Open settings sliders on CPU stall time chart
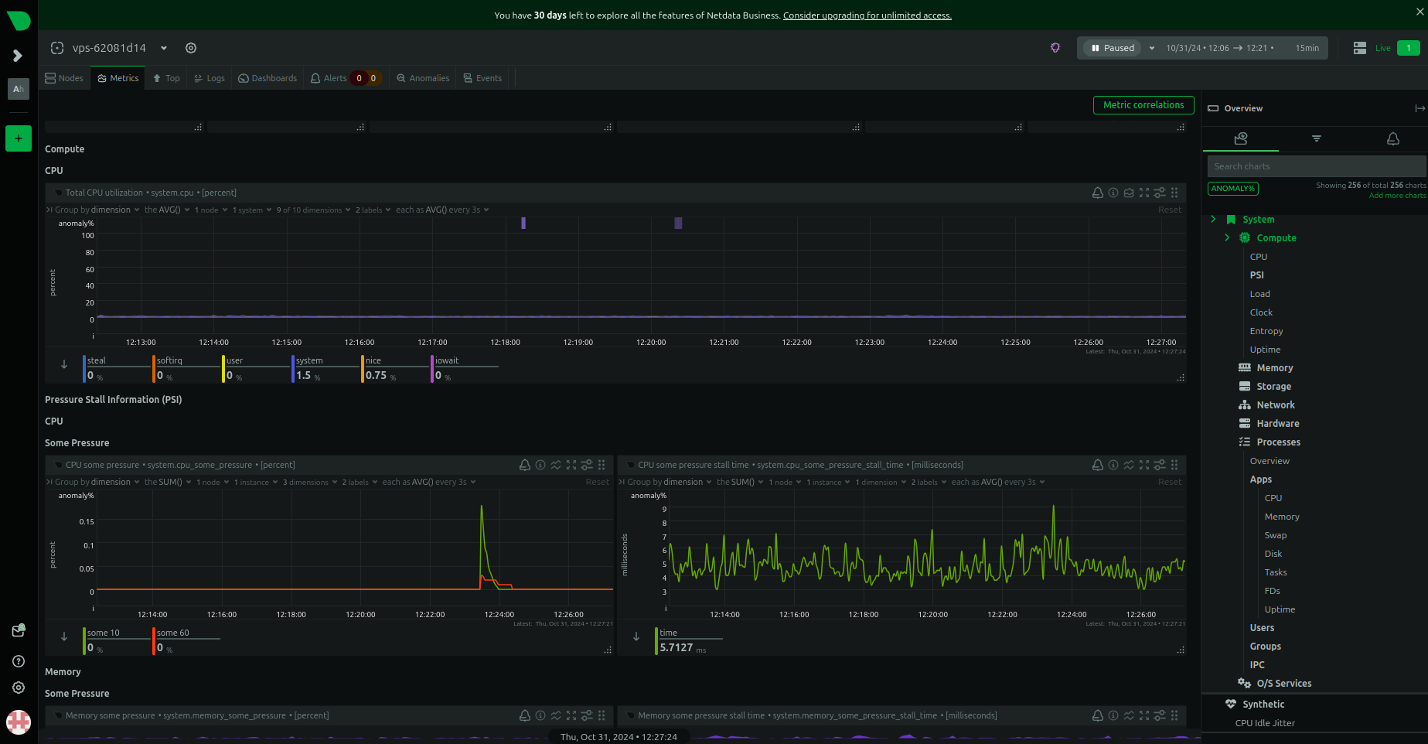The image size is (1428, 744). pos(1160,465)
